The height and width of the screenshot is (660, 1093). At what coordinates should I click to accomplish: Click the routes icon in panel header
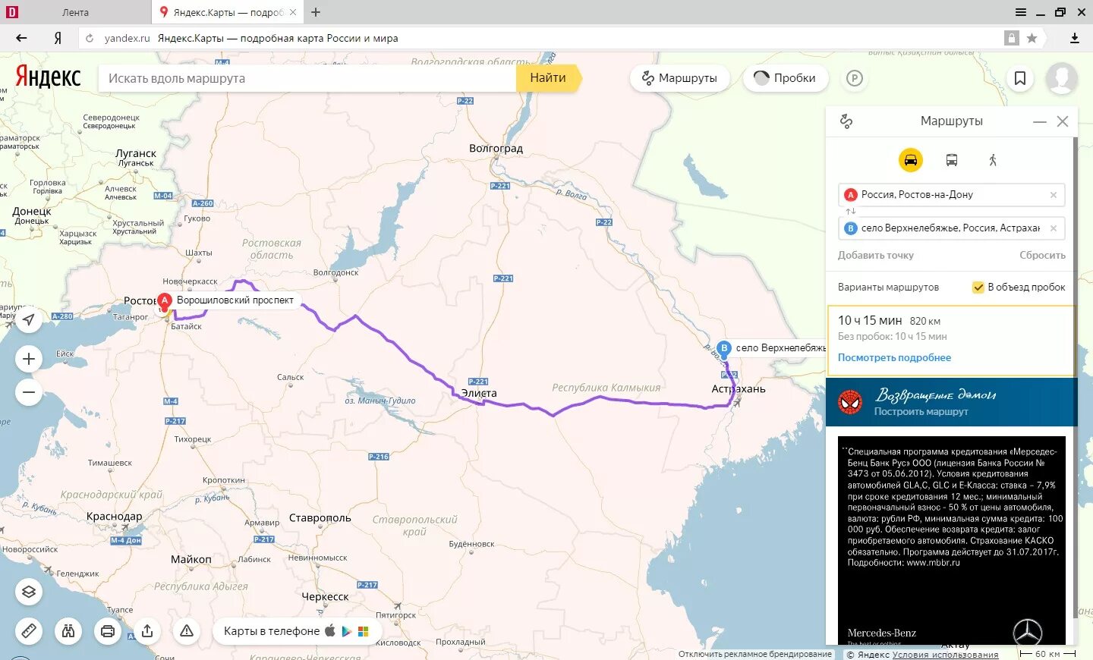846,121
